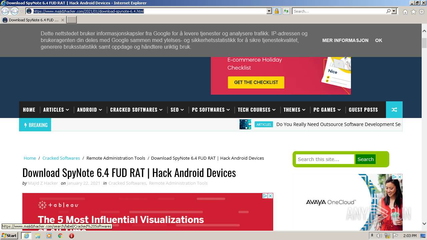Click MER INFORMASJON on cookie notice
Viewport: 427px width, 240px height.
(345, 40)
